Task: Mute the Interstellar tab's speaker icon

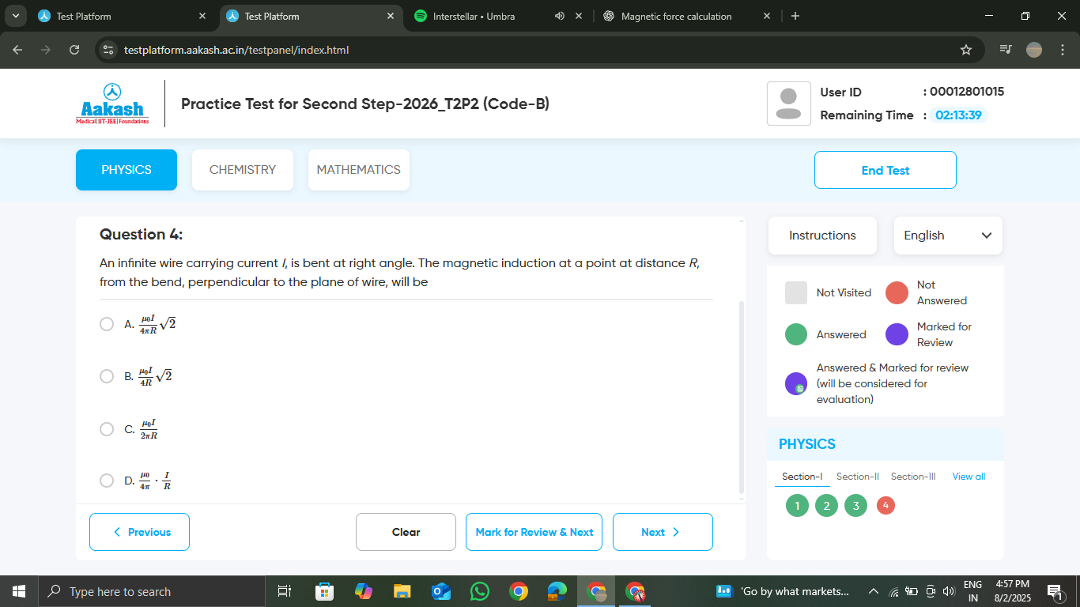Action: coord(560,16)
